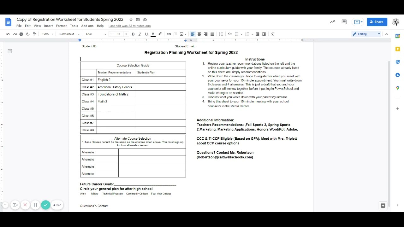The height and width of the screenshot is (227, 404).
Task: Decrease font size with the minus button
Action: click(x=111, y=34)
